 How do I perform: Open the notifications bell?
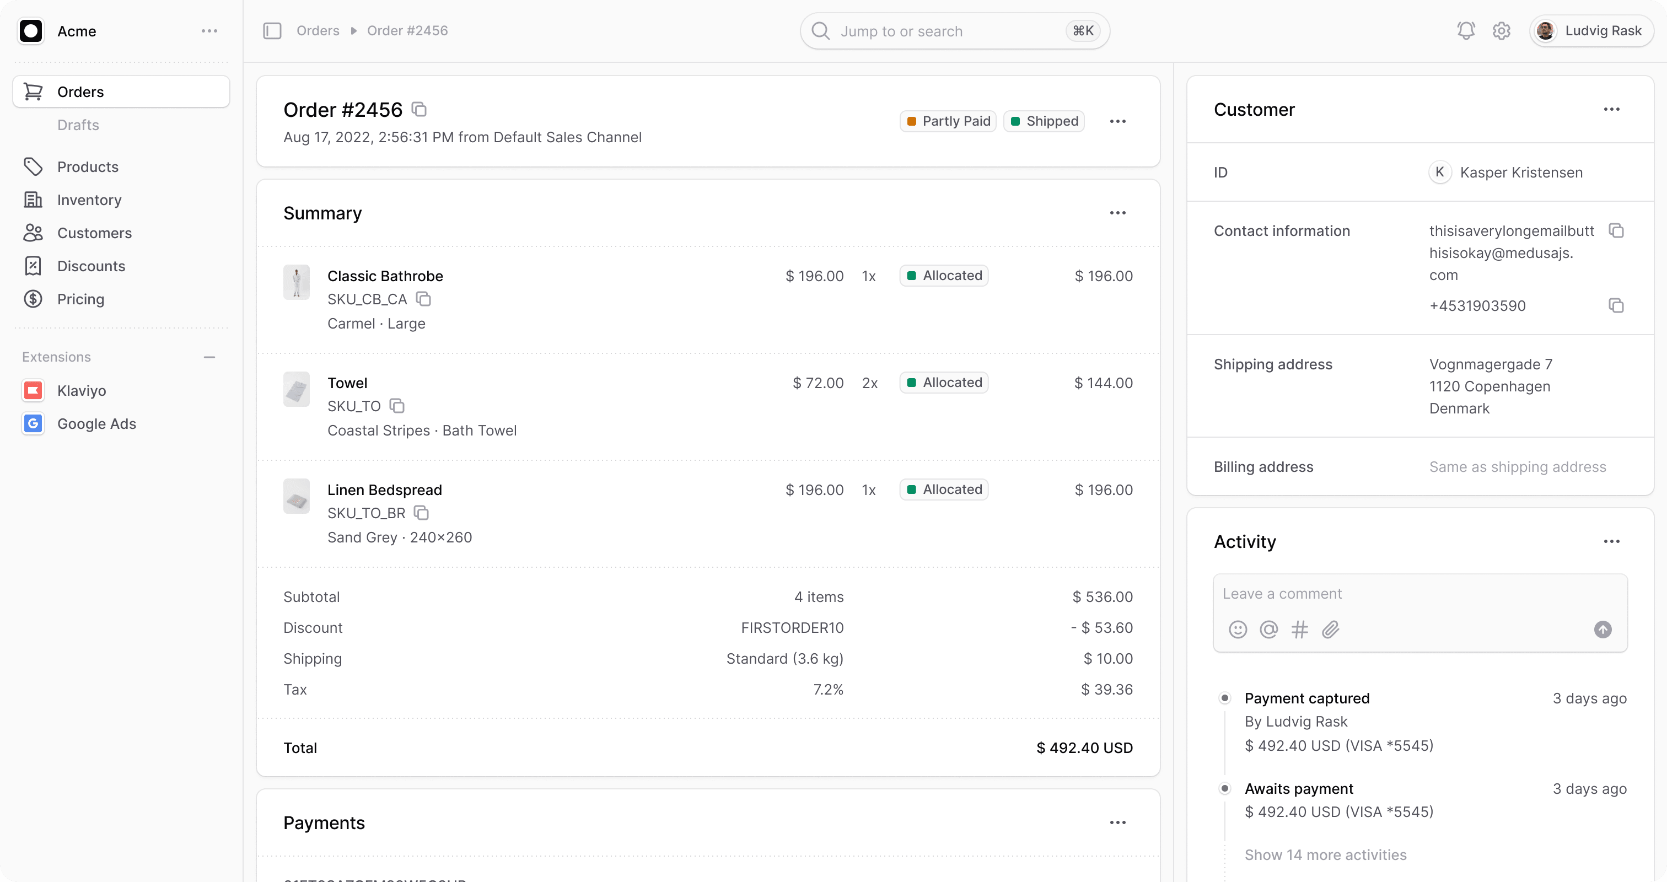pyautogui.click(x=1465, y=30)
